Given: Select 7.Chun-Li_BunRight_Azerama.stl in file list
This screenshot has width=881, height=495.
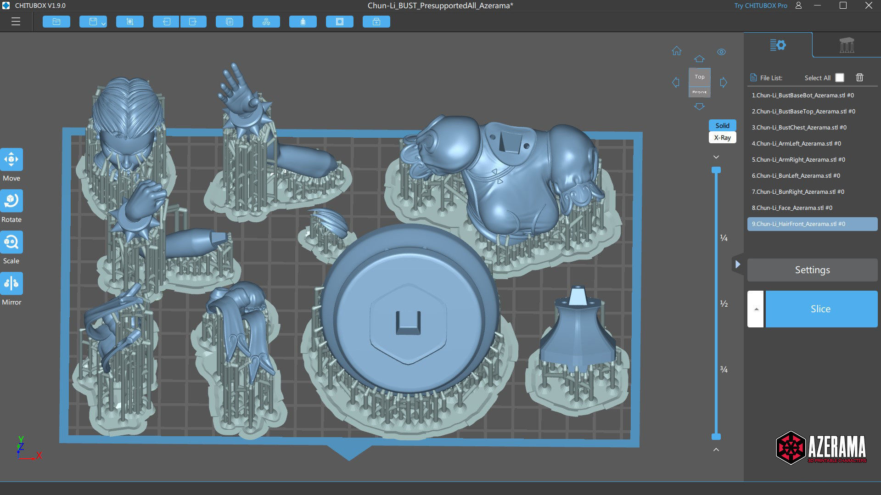Looking at the screenshot, I should pos(812,192).
